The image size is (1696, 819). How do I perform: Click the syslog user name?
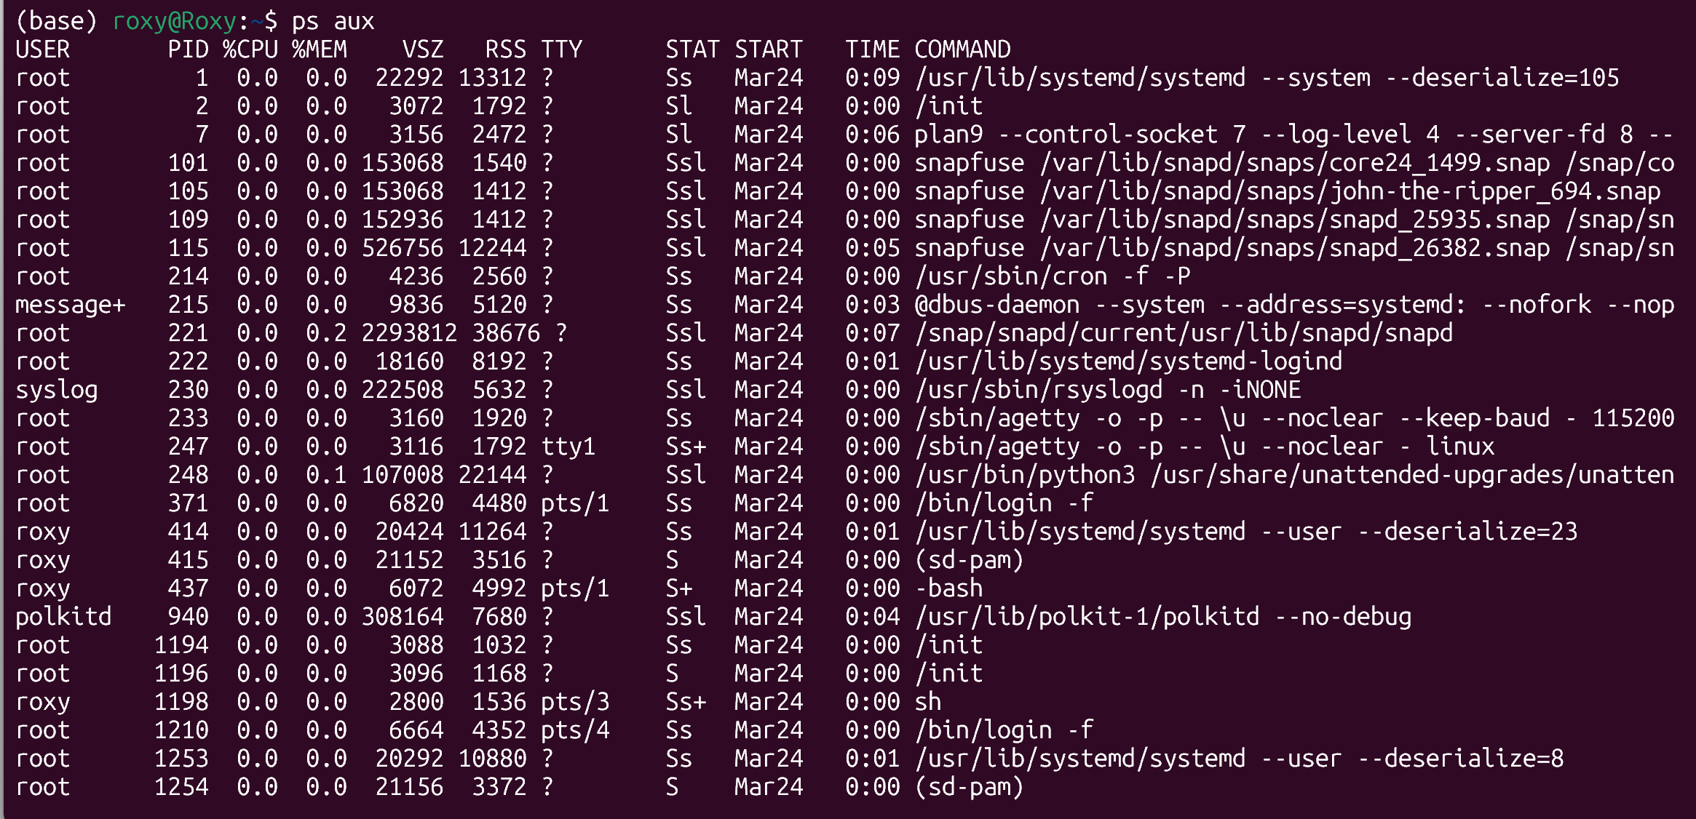[x=57, y=390]
